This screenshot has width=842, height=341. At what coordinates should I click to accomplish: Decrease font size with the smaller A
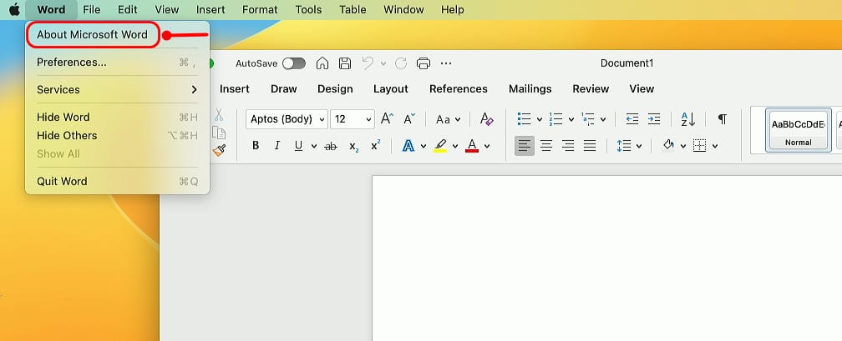(x=409, y=119)
